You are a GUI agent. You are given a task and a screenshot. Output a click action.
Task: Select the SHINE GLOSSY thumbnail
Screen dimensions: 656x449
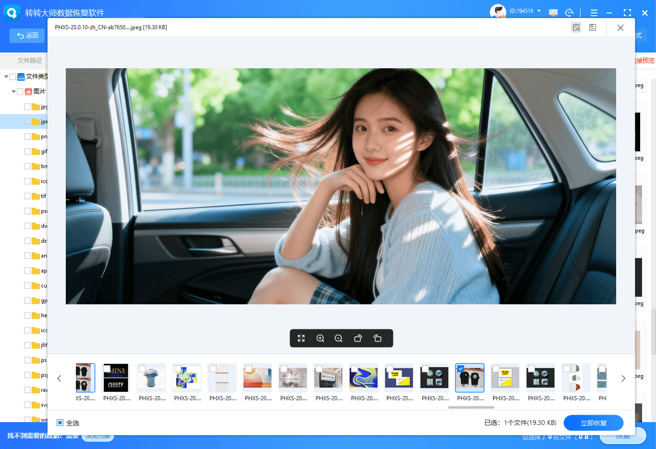click(x=116, y=378)
